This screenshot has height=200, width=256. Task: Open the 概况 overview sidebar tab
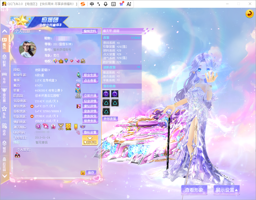(4, 43)
